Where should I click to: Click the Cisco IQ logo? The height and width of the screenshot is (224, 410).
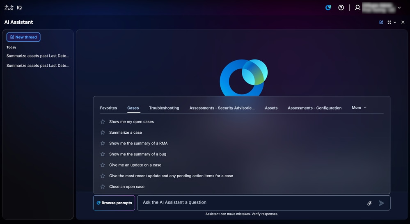coord(13,7)
